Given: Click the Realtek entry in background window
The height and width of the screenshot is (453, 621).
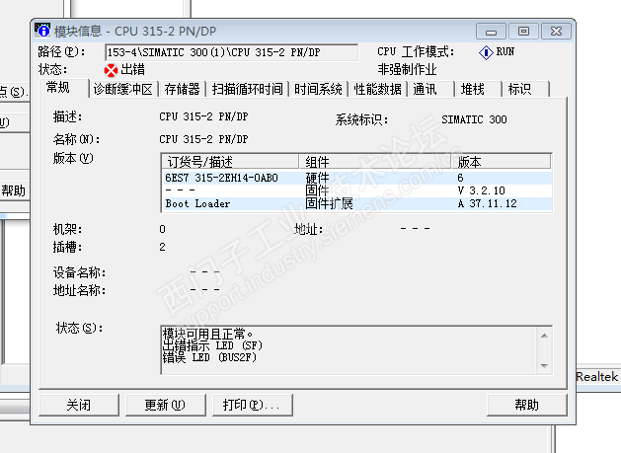Looking at the screenshot, I should (597, 377).
